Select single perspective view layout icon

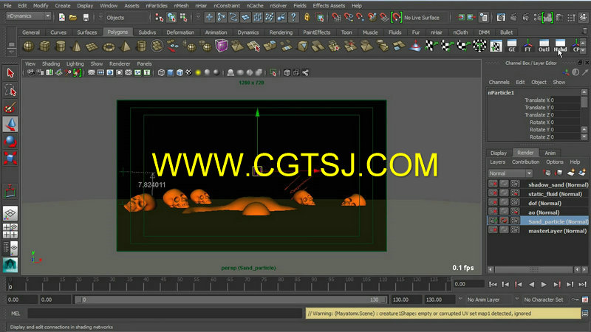(10, 213)
